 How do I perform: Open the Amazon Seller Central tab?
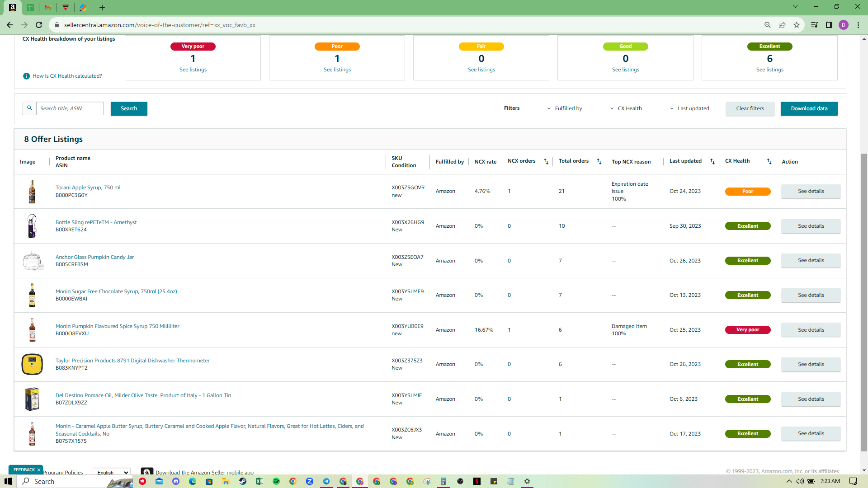point(13,7)
